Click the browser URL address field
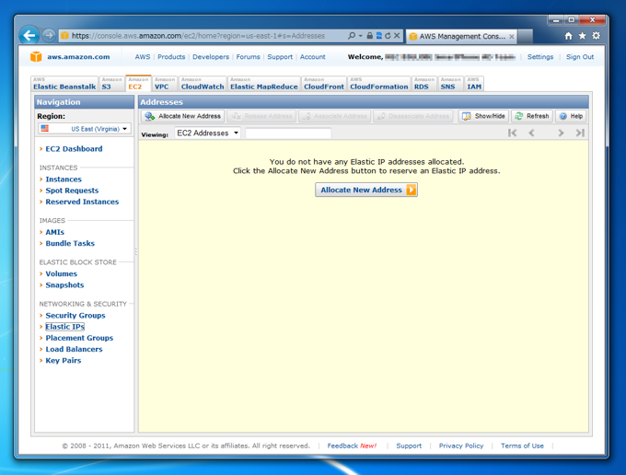The image size is (626, 475). point(203,36)
